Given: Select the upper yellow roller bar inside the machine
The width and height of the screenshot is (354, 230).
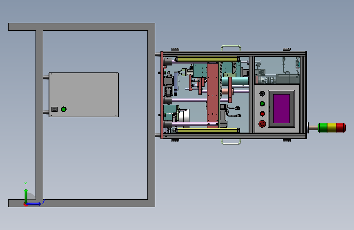Looking at the screenshot, I should click(x=207, y=59).
